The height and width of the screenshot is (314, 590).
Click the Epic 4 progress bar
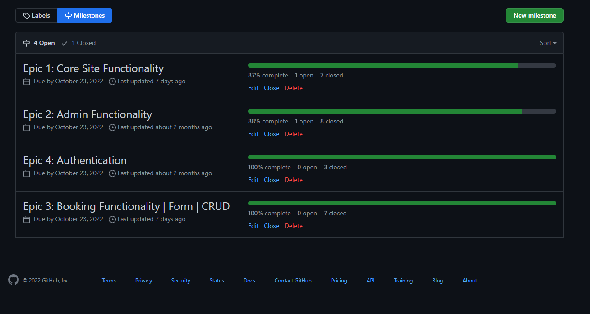click(x=402, y=157)
